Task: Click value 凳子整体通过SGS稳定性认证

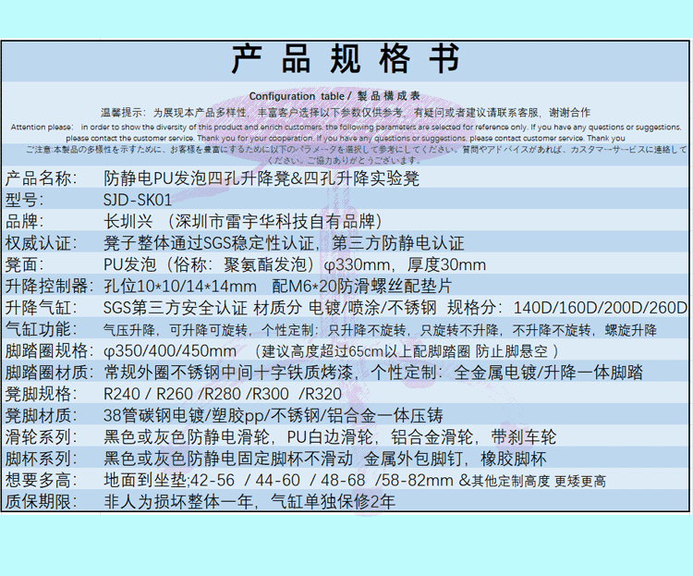Action: click(208, 243)
